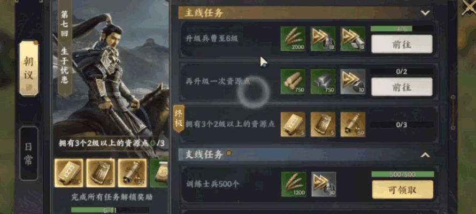This screenshot has height=214, width=476.
Task: Click the 750 iron ingot reward icon
Action: (323, 81)
